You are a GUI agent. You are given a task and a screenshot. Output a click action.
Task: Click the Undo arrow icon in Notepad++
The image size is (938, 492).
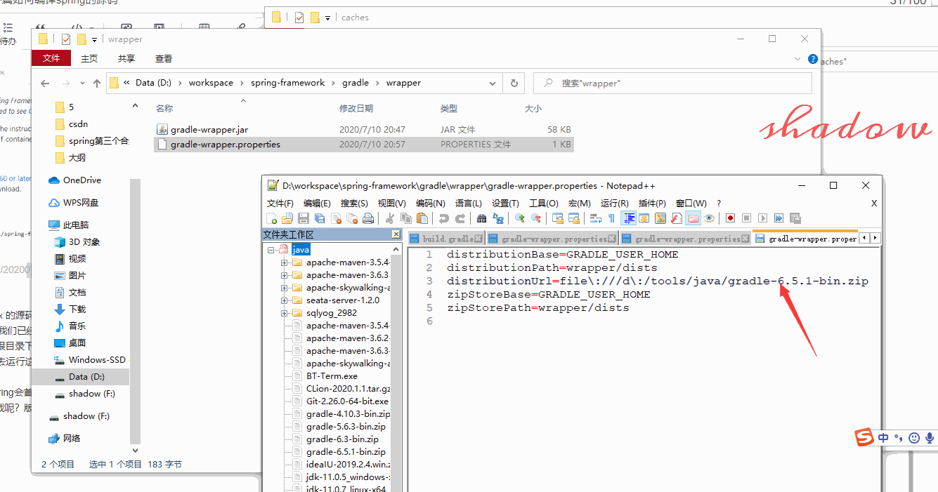(443, 218)
